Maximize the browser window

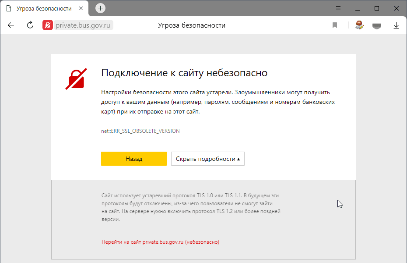pos(377,8)
